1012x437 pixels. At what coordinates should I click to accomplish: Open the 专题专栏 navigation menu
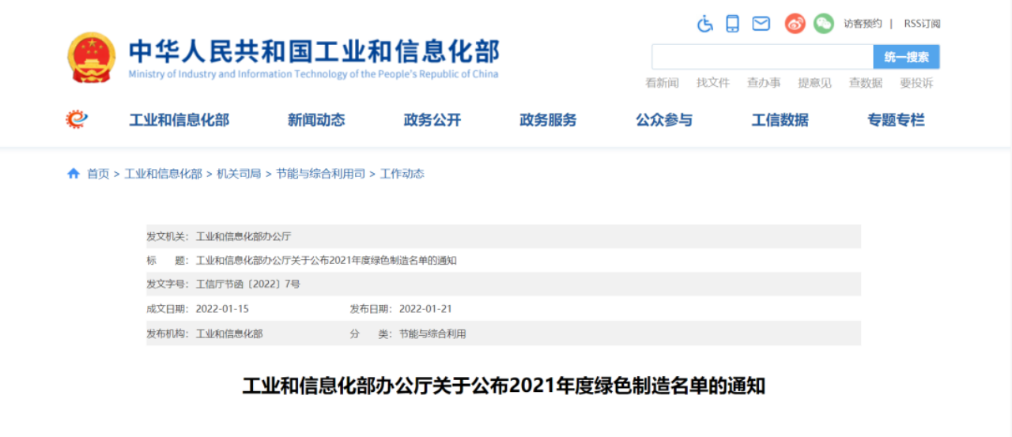click(896, 120)
